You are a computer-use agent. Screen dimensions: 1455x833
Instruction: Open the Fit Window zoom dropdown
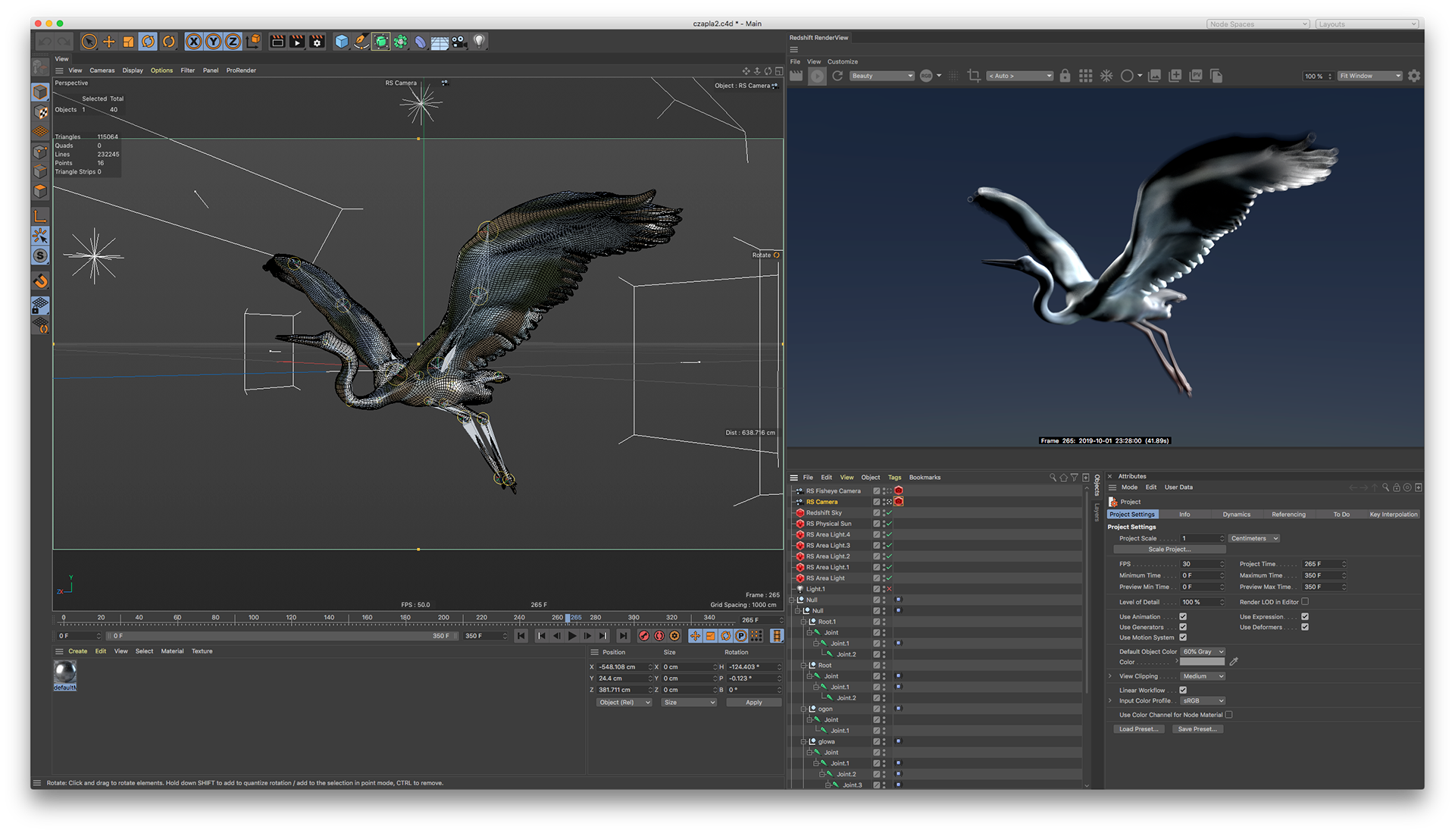pyautogui.click(x=1370, y=76)
